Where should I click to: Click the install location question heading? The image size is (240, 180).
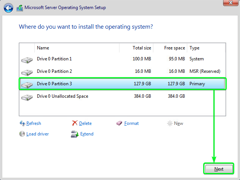pyautogui.click(x=86, y=27)
